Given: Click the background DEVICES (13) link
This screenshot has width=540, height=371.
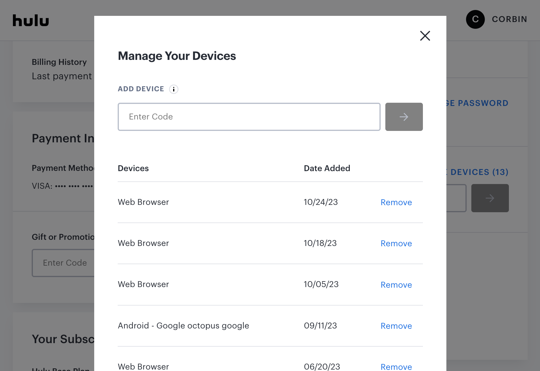Looking at the screenshot, I should pyautogui.click(x=479, y=172).
